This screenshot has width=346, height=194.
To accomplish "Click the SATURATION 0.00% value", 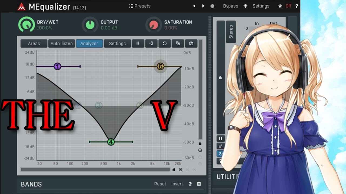I will (x=171, y=28).
